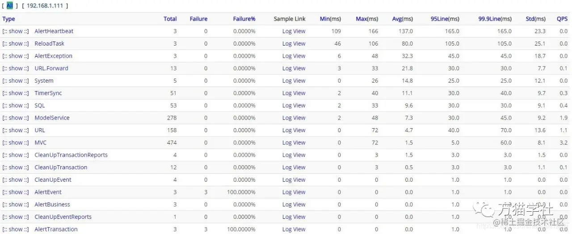The image size is (572, 234).
Task: Select 100.0000% failure in AlertEvent row
Action: click(241, 192)
